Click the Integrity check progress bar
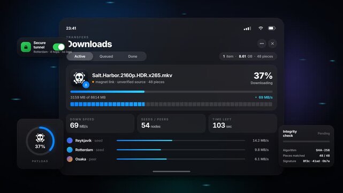Viewport: 343px width, 193px height. coord(306,142)
